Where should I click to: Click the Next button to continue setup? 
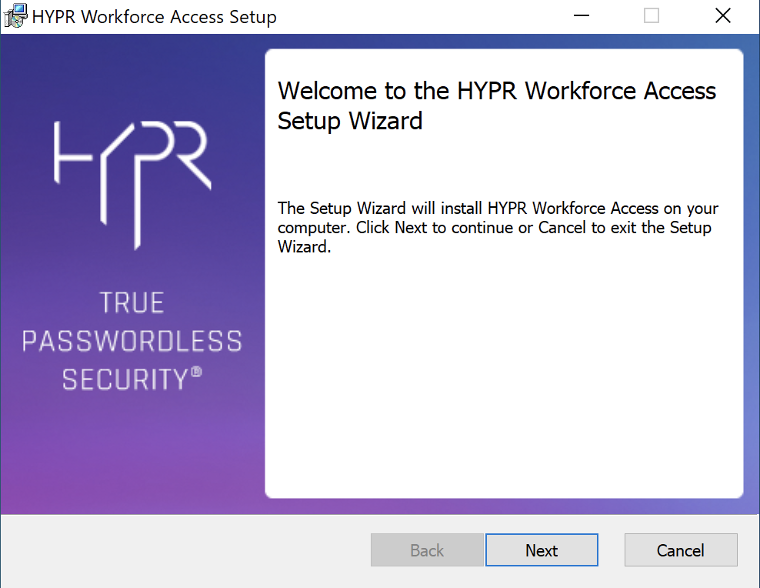pyautogui.click(x=542, y=550)
